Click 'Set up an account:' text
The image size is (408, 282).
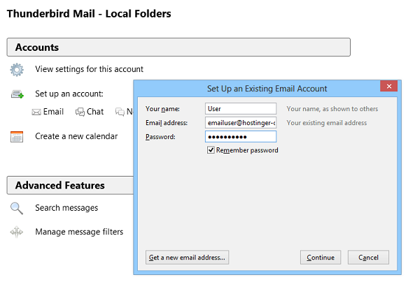tap(69, 94)
